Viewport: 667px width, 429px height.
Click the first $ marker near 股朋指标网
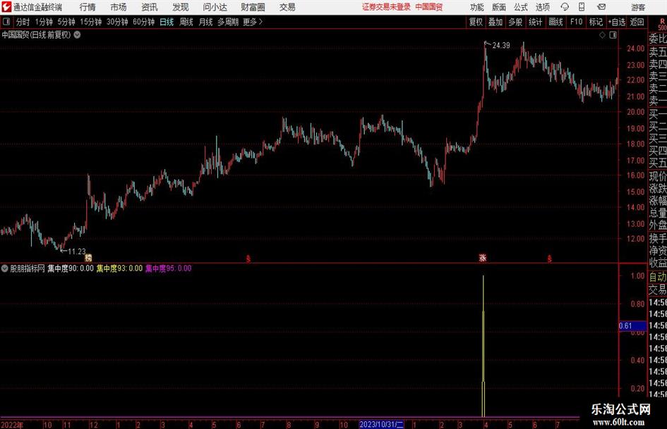248,259
